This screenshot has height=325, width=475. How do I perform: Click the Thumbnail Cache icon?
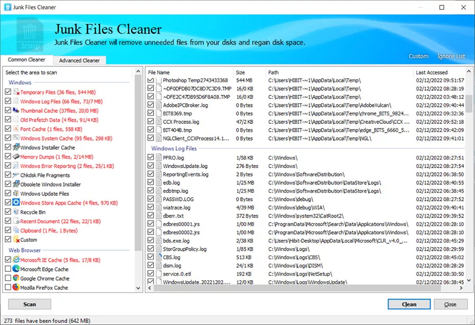15,111
